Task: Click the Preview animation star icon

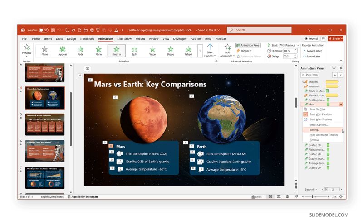Action: pyautogui.click(x=27, y=48)
